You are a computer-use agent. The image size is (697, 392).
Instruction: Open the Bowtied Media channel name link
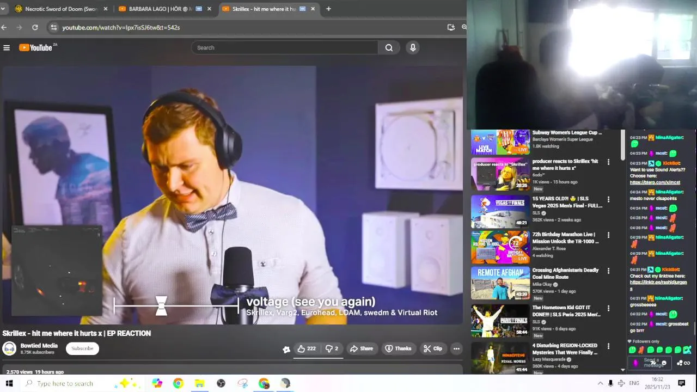(x=39, y=346)
